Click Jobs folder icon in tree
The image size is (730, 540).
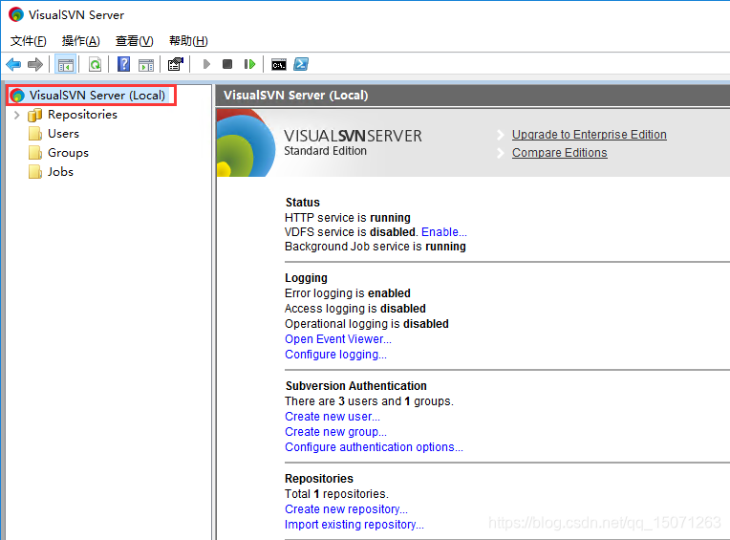tap(35, 172)
